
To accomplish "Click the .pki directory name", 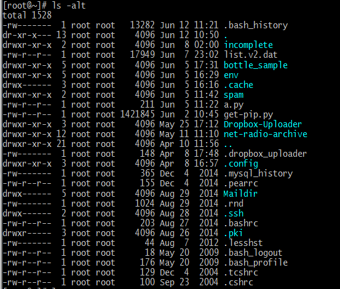I will (x=233, y=233).
